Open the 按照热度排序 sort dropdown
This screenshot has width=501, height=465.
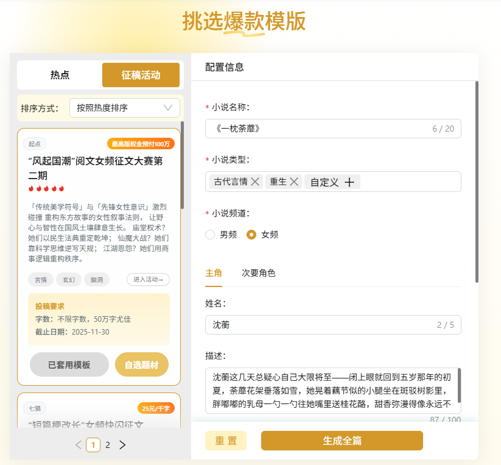(x=125, y=108)
